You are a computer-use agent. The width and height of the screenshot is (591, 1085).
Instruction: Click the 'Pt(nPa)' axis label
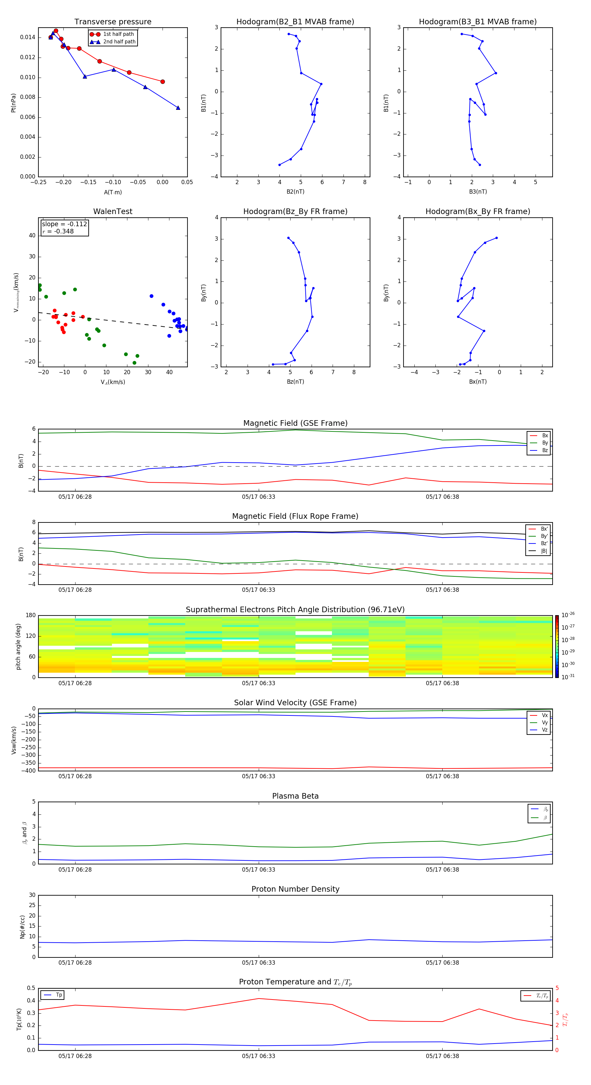pos(13,102)
